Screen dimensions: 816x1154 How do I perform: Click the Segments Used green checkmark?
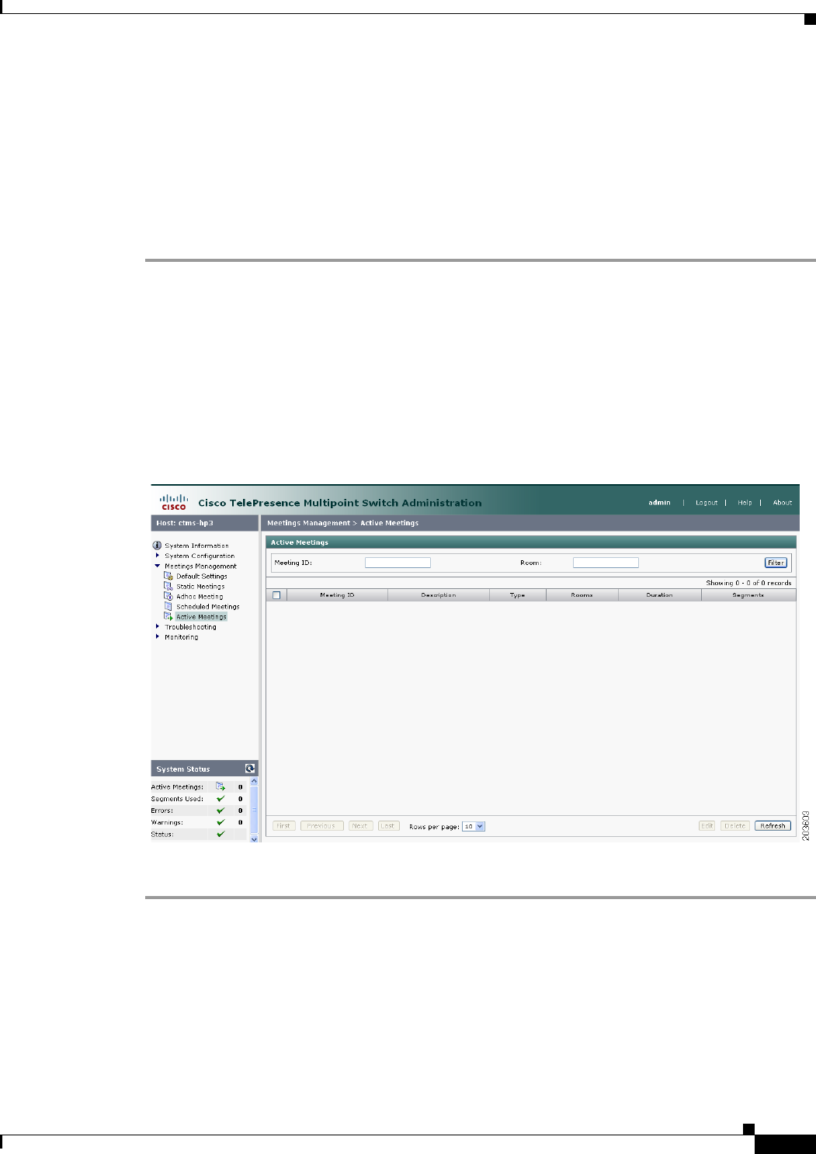pyautogui.click(x=220, y=799)
